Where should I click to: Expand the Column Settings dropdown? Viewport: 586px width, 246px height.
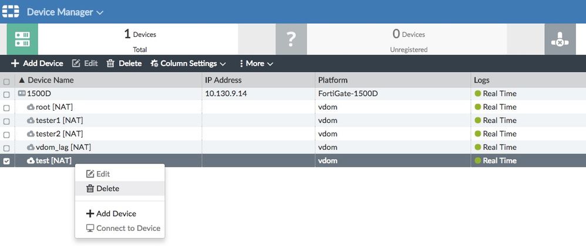(188, 63)
